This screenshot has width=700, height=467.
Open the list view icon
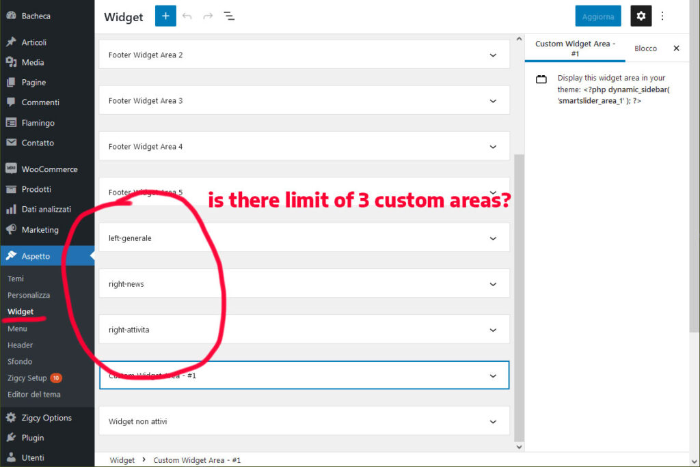[x=229, y=16]
